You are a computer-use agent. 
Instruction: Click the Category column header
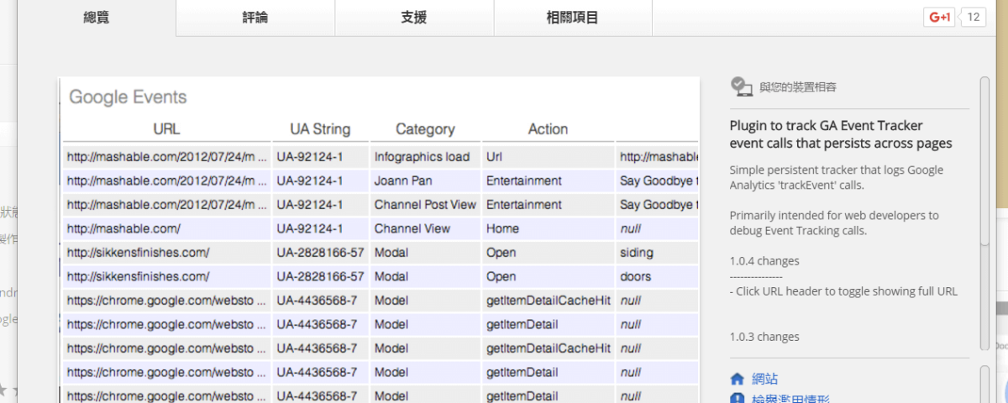pos(425,129)
